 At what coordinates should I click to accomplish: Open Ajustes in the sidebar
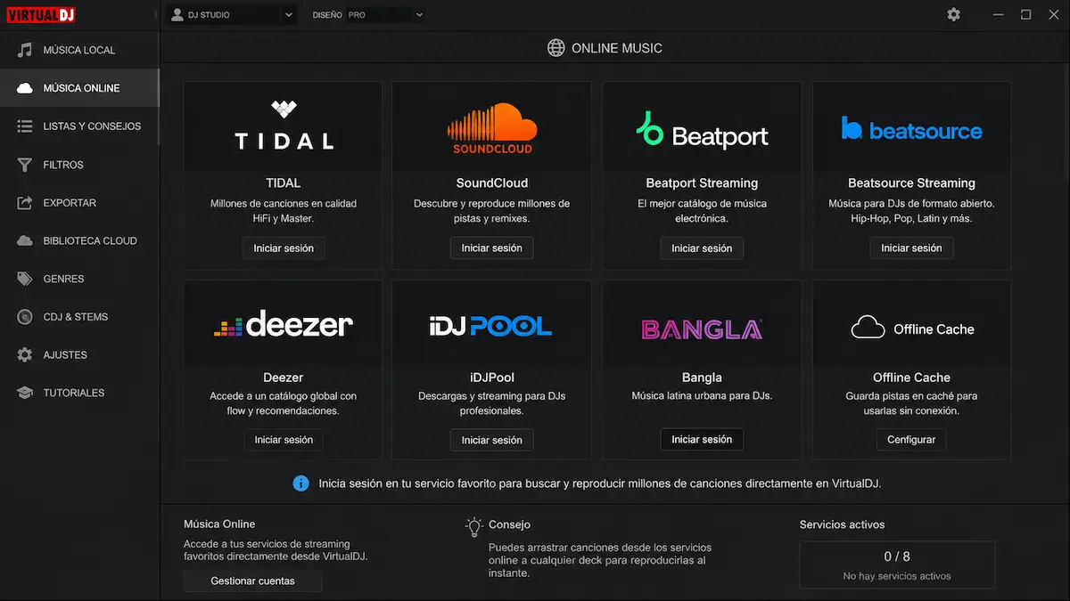click(x=80, y=354)
